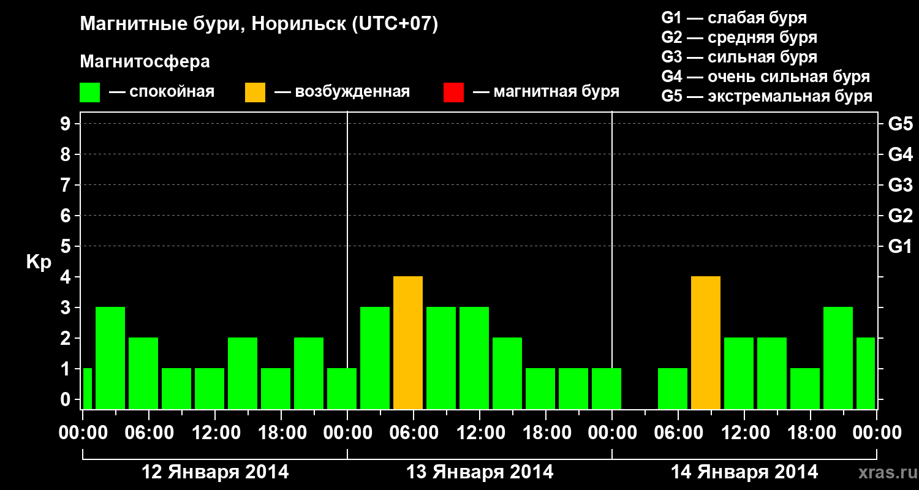919x490 pixels.
Task: Click the '12:00' time label of 13 January
Action: 480,432
